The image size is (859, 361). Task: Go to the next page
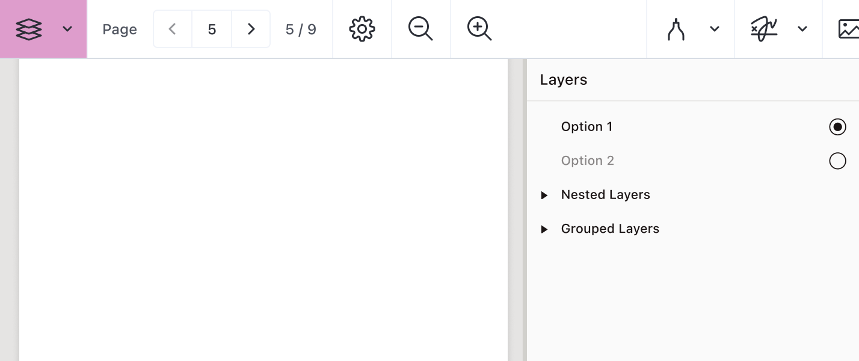tap(251, 29)
